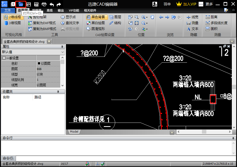Toggle 2D wireframe (2维线框) mode

pyautogui.click(x=14, y=17)
